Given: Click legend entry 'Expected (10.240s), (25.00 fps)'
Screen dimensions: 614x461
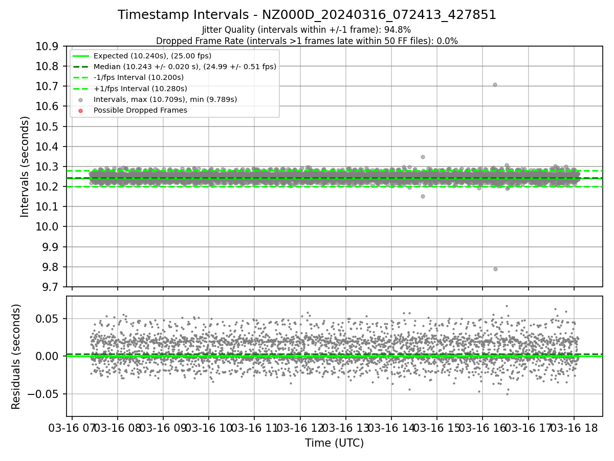Looking at the screenshot, I should click(152, 56).
